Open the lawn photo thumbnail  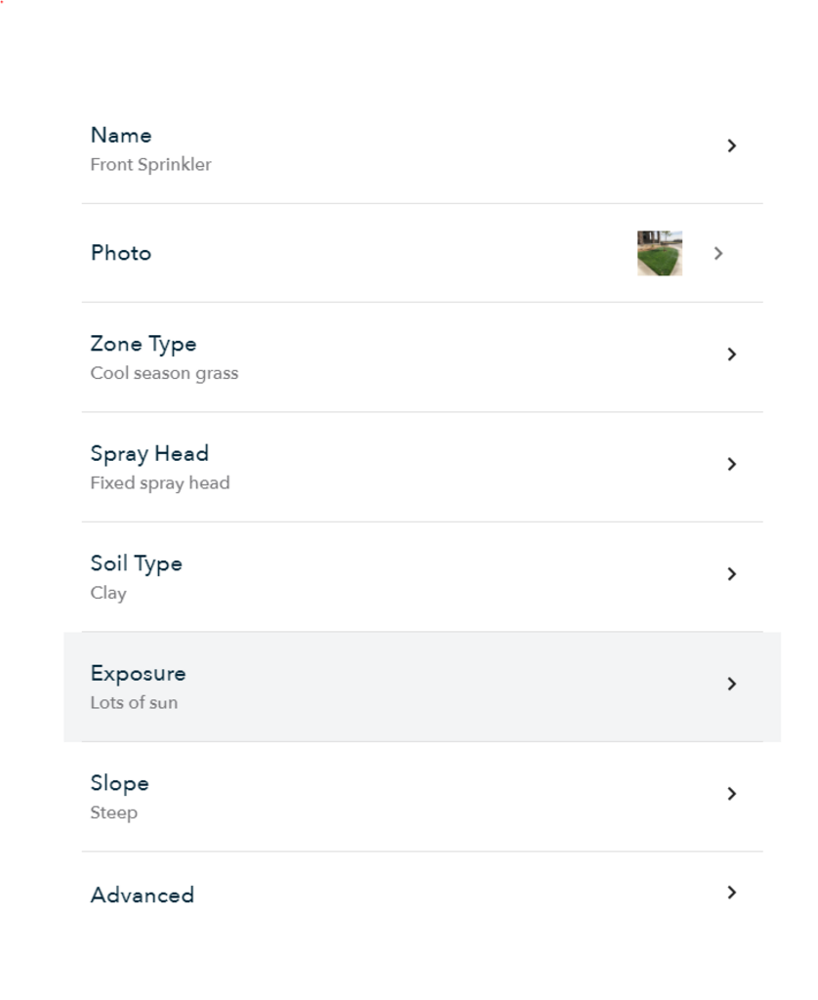660,254
